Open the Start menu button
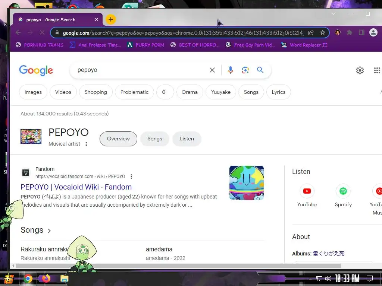The height and width of the screenshot is (286, 382). tap(9, 279)
